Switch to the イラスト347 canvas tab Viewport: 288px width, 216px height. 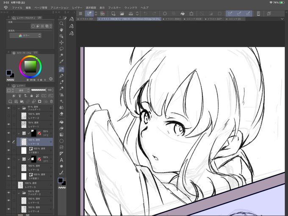(214, 19)
